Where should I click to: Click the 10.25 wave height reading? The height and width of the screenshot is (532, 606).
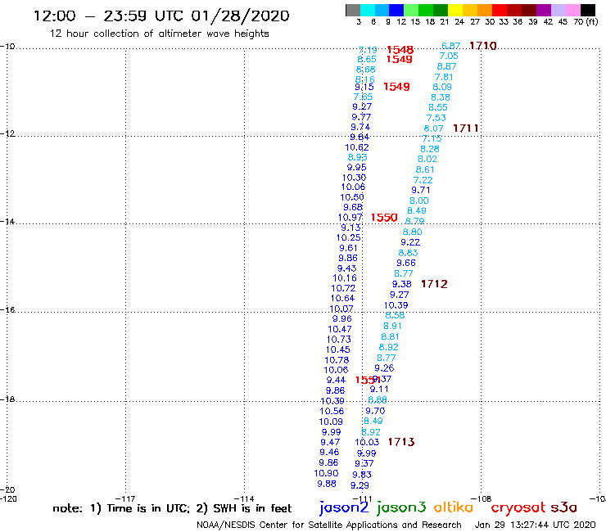click(x=349, y=237)
